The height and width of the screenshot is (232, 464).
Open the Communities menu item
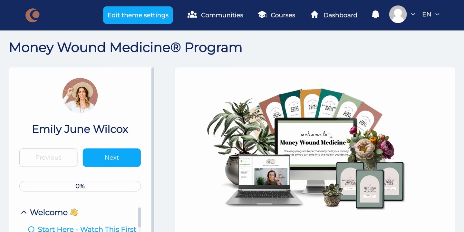pyautogui.click(x=215, y=15)
